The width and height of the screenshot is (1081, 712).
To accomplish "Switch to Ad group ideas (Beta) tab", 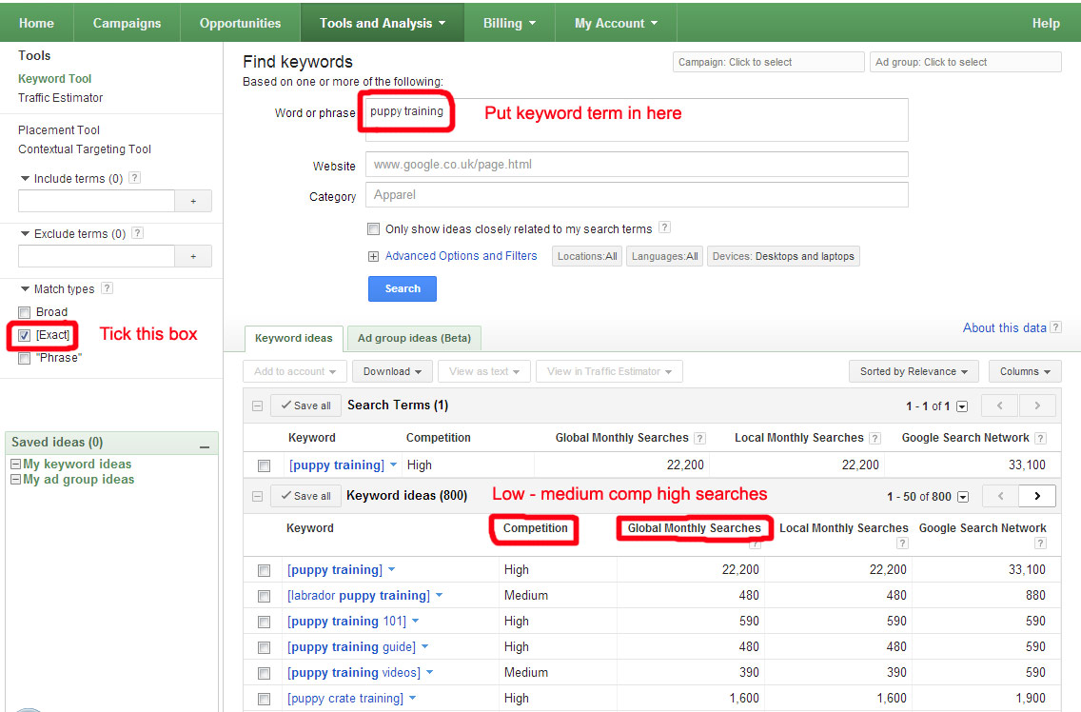I will [x=414, y=338].
